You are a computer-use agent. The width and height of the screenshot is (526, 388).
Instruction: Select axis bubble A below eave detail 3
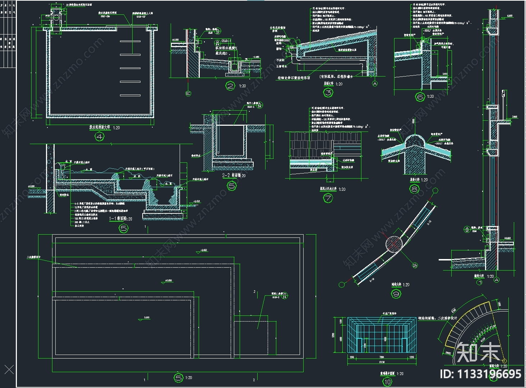[x=375, y=84]
